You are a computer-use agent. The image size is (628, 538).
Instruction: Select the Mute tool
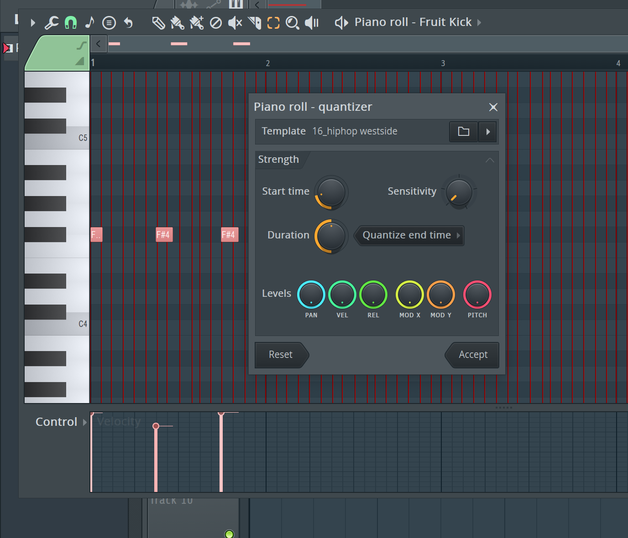click(x=235, y=22)
